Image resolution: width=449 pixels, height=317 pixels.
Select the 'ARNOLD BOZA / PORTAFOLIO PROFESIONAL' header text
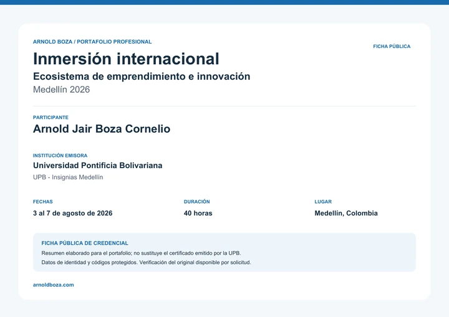point(92,42)
